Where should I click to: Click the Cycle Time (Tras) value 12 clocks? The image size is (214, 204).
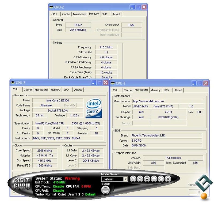coord(106,73)
